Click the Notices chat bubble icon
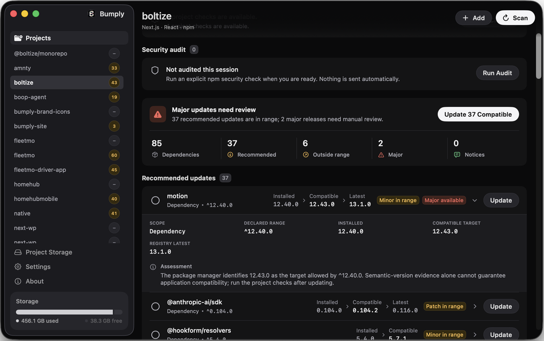Viewport: 544px width, 341px height. click(x=457, y=155)
